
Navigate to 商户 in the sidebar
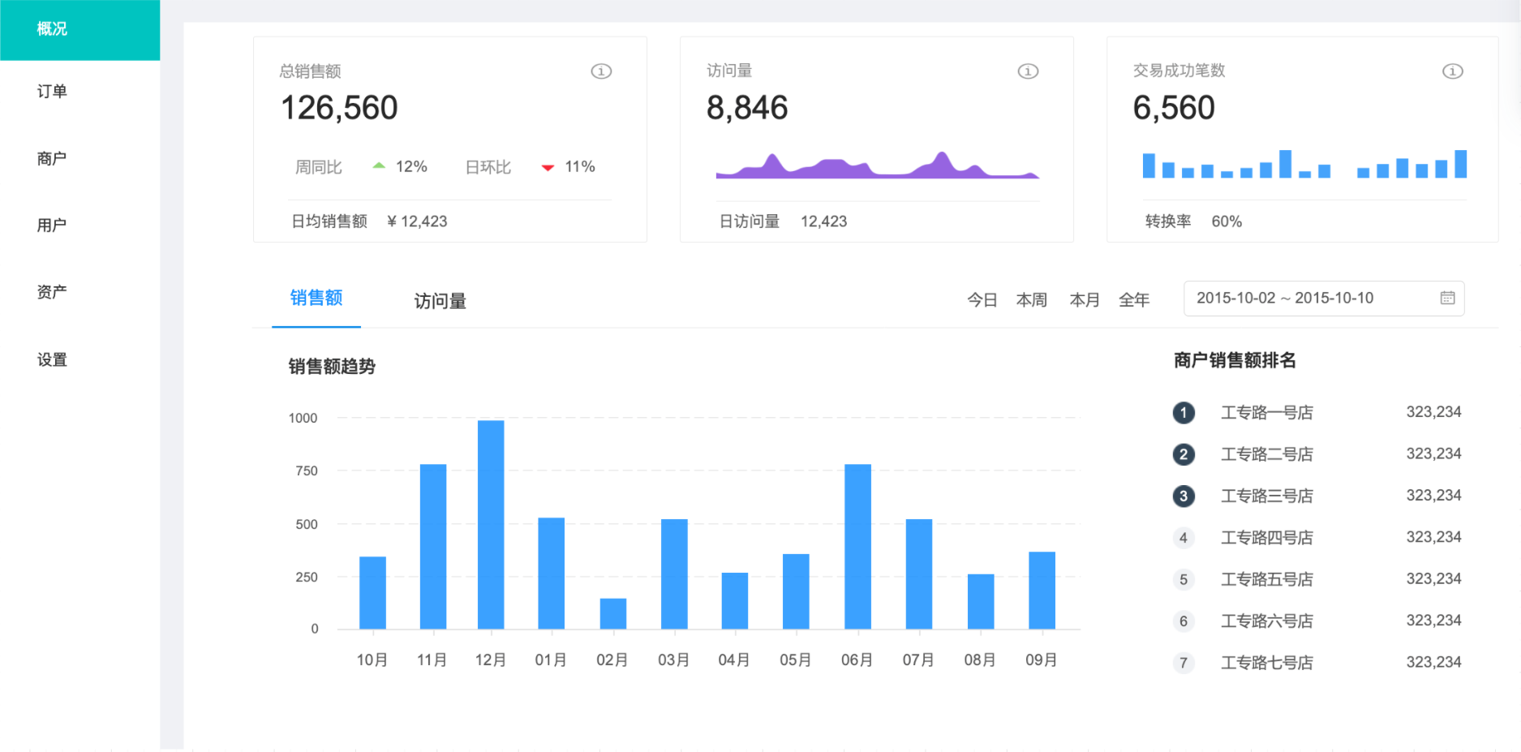pyautogui.click(x=52, y=158)
